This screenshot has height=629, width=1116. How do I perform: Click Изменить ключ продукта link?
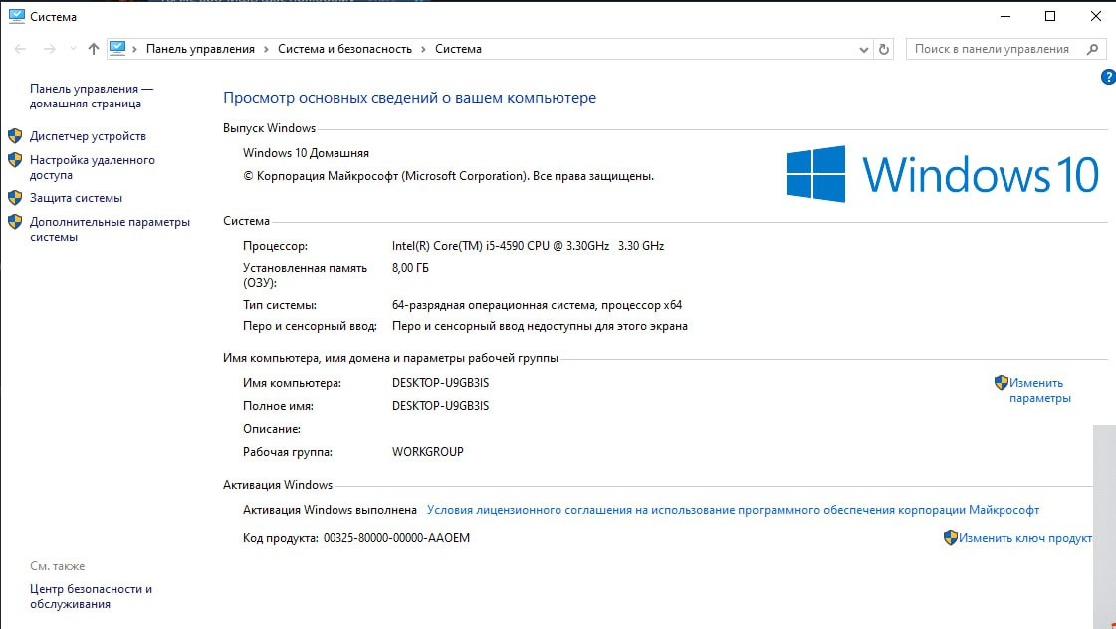1024,538
